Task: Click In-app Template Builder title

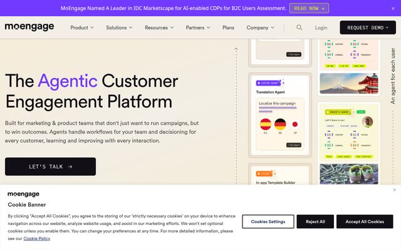Action: [x=276, y=182]
